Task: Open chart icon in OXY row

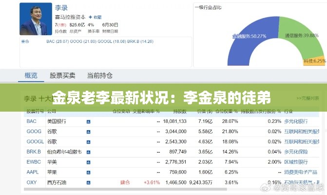Action: point(88,183)
